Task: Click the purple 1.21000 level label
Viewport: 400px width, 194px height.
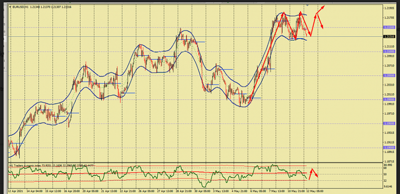Action: pos(389,51)
